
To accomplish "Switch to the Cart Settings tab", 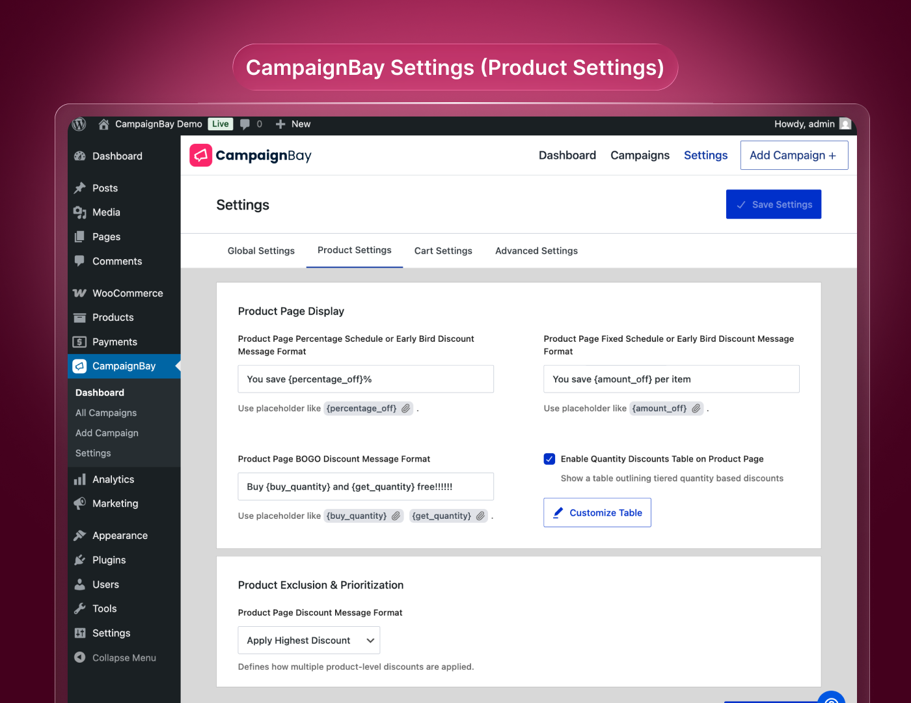I will [443, 251].
